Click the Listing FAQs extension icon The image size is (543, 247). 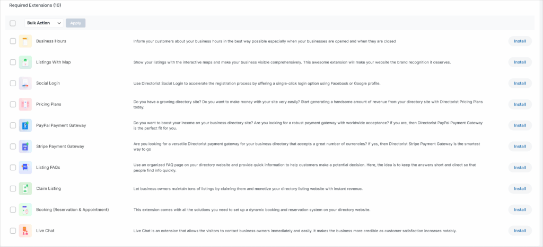[25, 168]
